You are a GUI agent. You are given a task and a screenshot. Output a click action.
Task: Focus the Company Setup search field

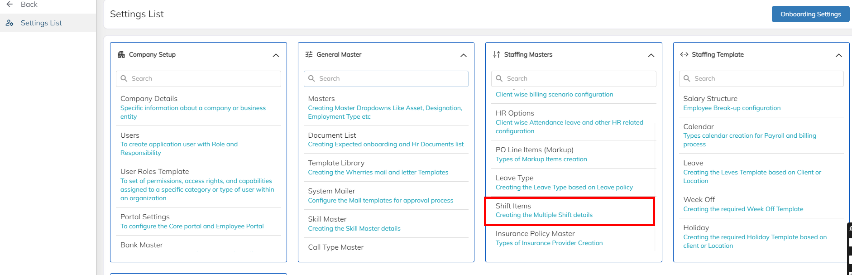[x=198, y=78]
